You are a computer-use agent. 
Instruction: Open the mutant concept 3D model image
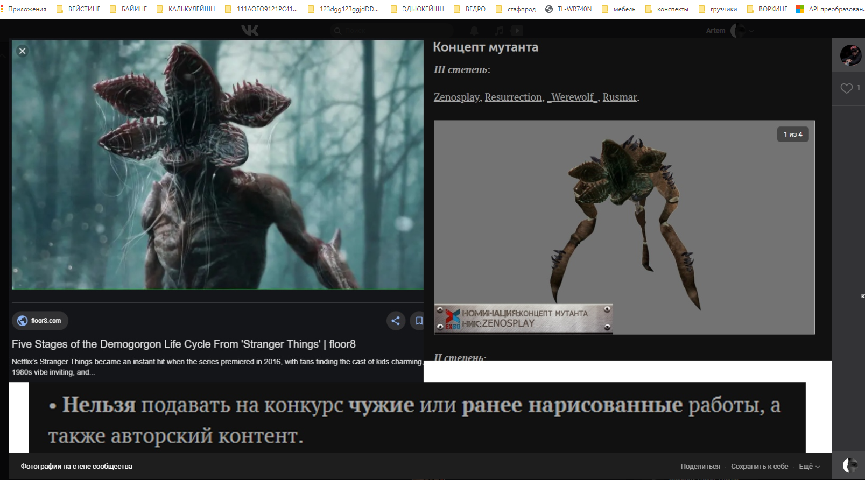624,227
